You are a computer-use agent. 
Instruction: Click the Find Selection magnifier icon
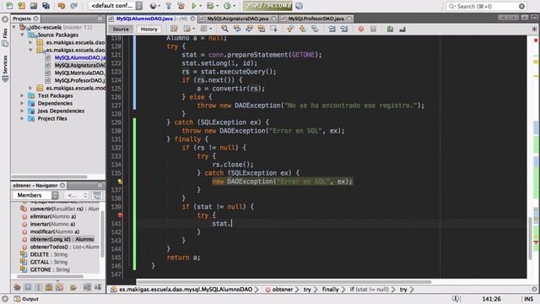pyautogui.click(x=224, y=29)
